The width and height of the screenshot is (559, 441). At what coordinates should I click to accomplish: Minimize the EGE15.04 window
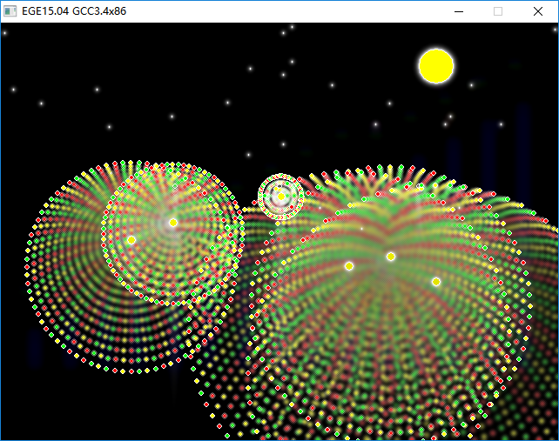tap(459, 11)
